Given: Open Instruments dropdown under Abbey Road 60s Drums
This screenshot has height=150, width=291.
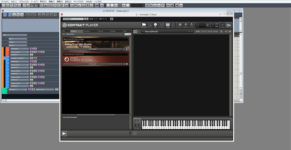Looking at the screenshot, I should 93,49.
